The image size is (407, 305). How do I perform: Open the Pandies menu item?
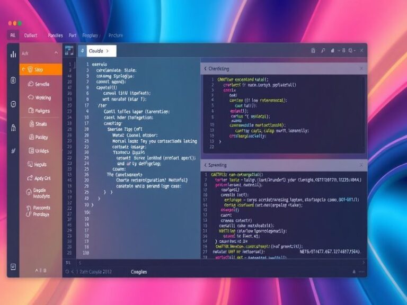click(x=55, y=35)
